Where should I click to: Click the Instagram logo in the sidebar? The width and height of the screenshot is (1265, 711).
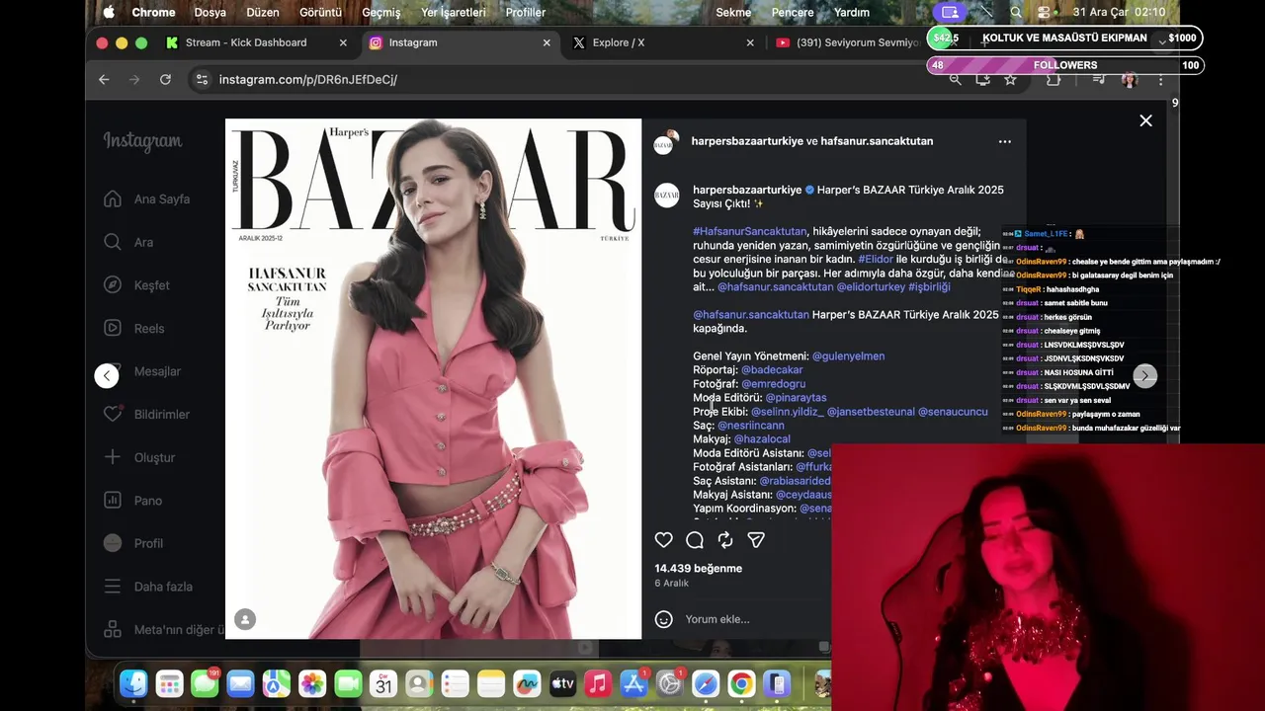tap(143, 141)
